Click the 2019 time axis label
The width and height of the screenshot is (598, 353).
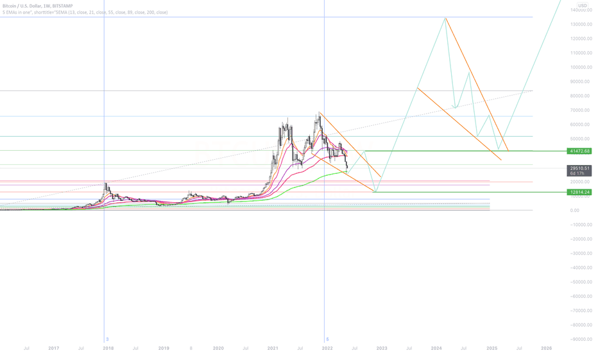164,348
